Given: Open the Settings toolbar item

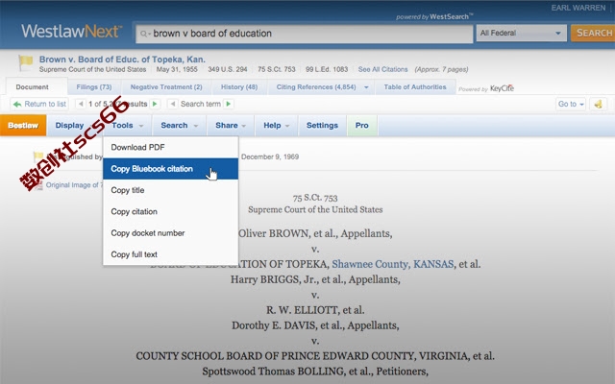Looking at the screenshot, I should [x=322, y=126].
